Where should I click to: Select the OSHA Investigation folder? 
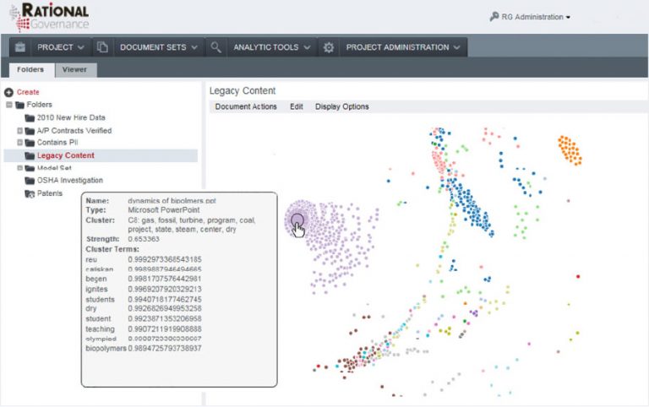click(69, 181)
